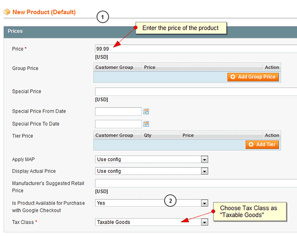Click the Tier Price label
The image size is (297, 236).
click(x=22, y=136)
